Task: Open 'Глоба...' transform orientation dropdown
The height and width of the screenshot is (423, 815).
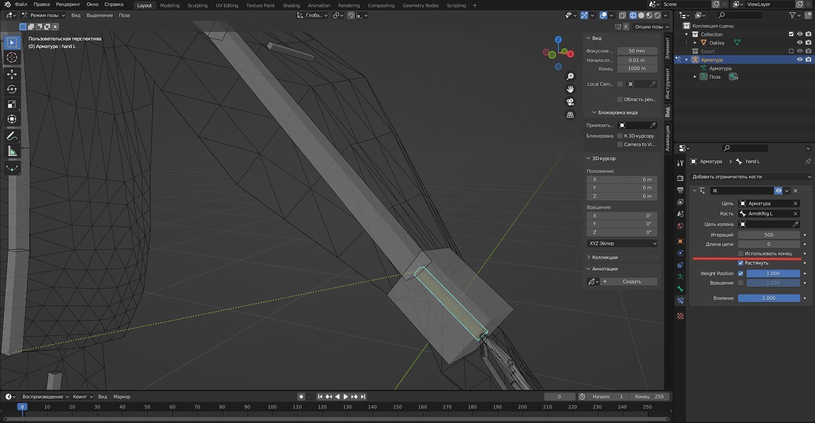Action: [312, 15]
